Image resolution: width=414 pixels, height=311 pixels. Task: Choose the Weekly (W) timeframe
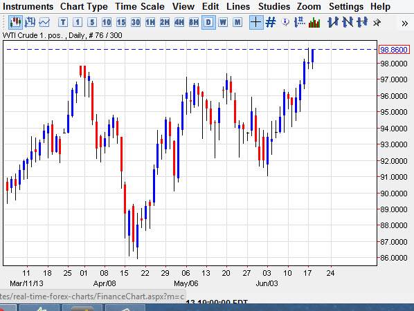[x=223, y=22]
